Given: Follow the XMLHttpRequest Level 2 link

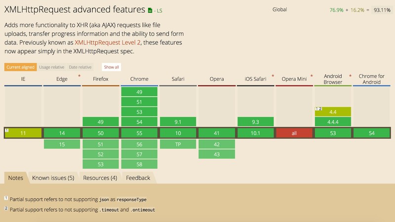Looking at the screenshot, I should (108, 42).
